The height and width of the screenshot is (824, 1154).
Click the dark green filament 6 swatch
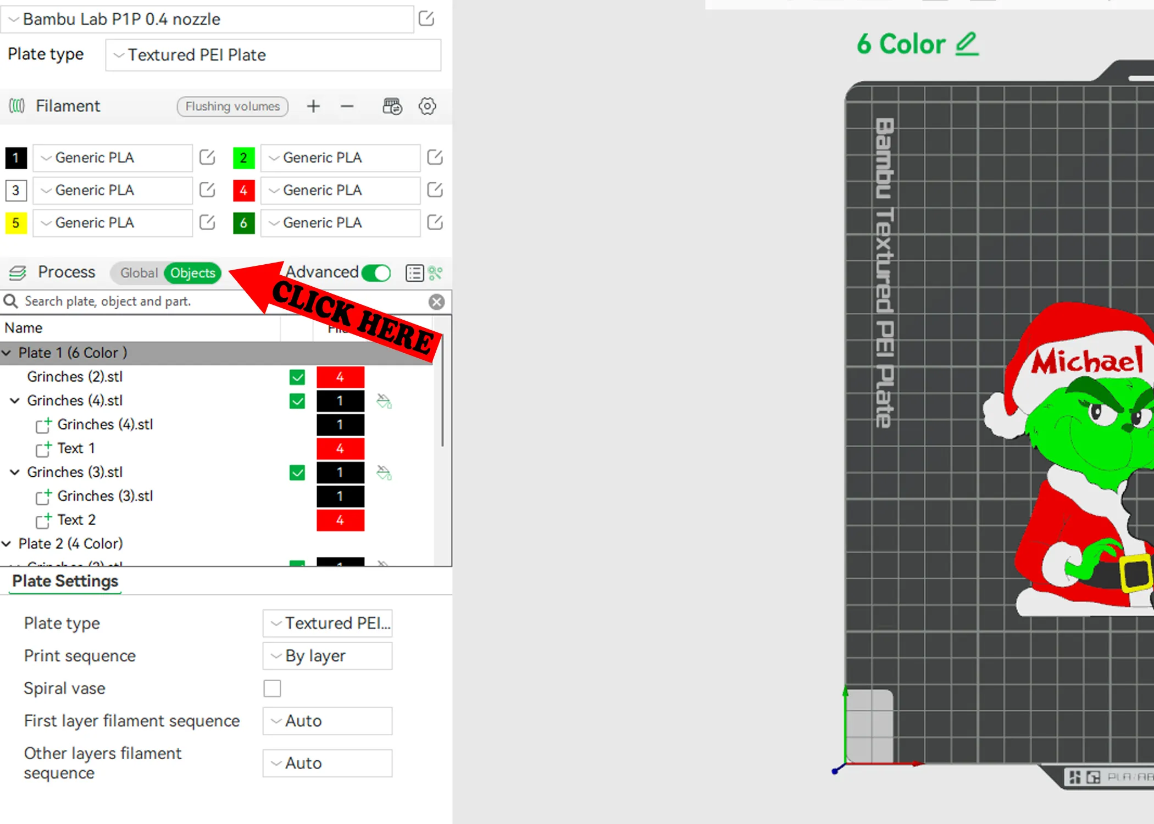point(243,222)
